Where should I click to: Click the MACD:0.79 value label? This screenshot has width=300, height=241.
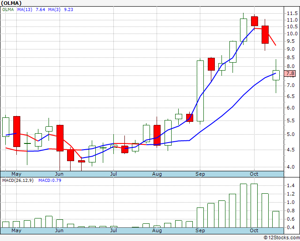pos(50,181)
